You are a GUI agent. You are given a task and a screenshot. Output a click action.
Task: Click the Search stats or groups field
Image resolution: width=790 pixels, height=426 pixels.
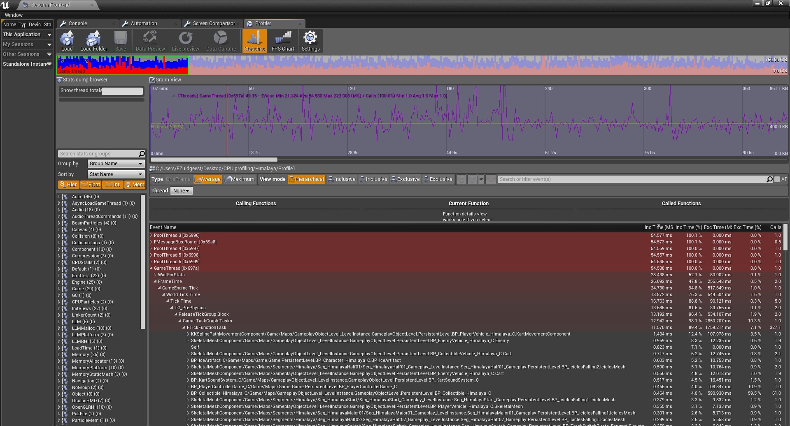(98, 154)
